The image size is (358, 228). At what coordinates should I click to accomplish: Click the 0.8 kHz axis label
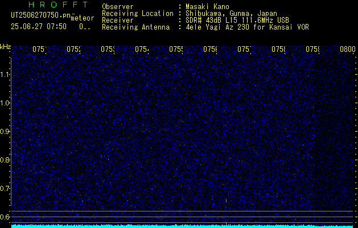pos(5,160)
